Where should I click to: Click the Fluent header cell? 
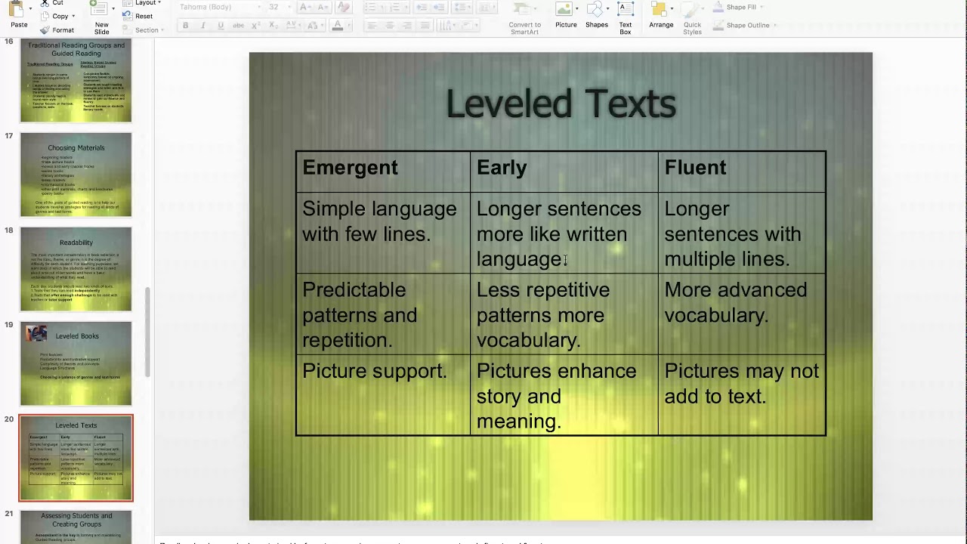pyautogui.click(x=742, y=172)
